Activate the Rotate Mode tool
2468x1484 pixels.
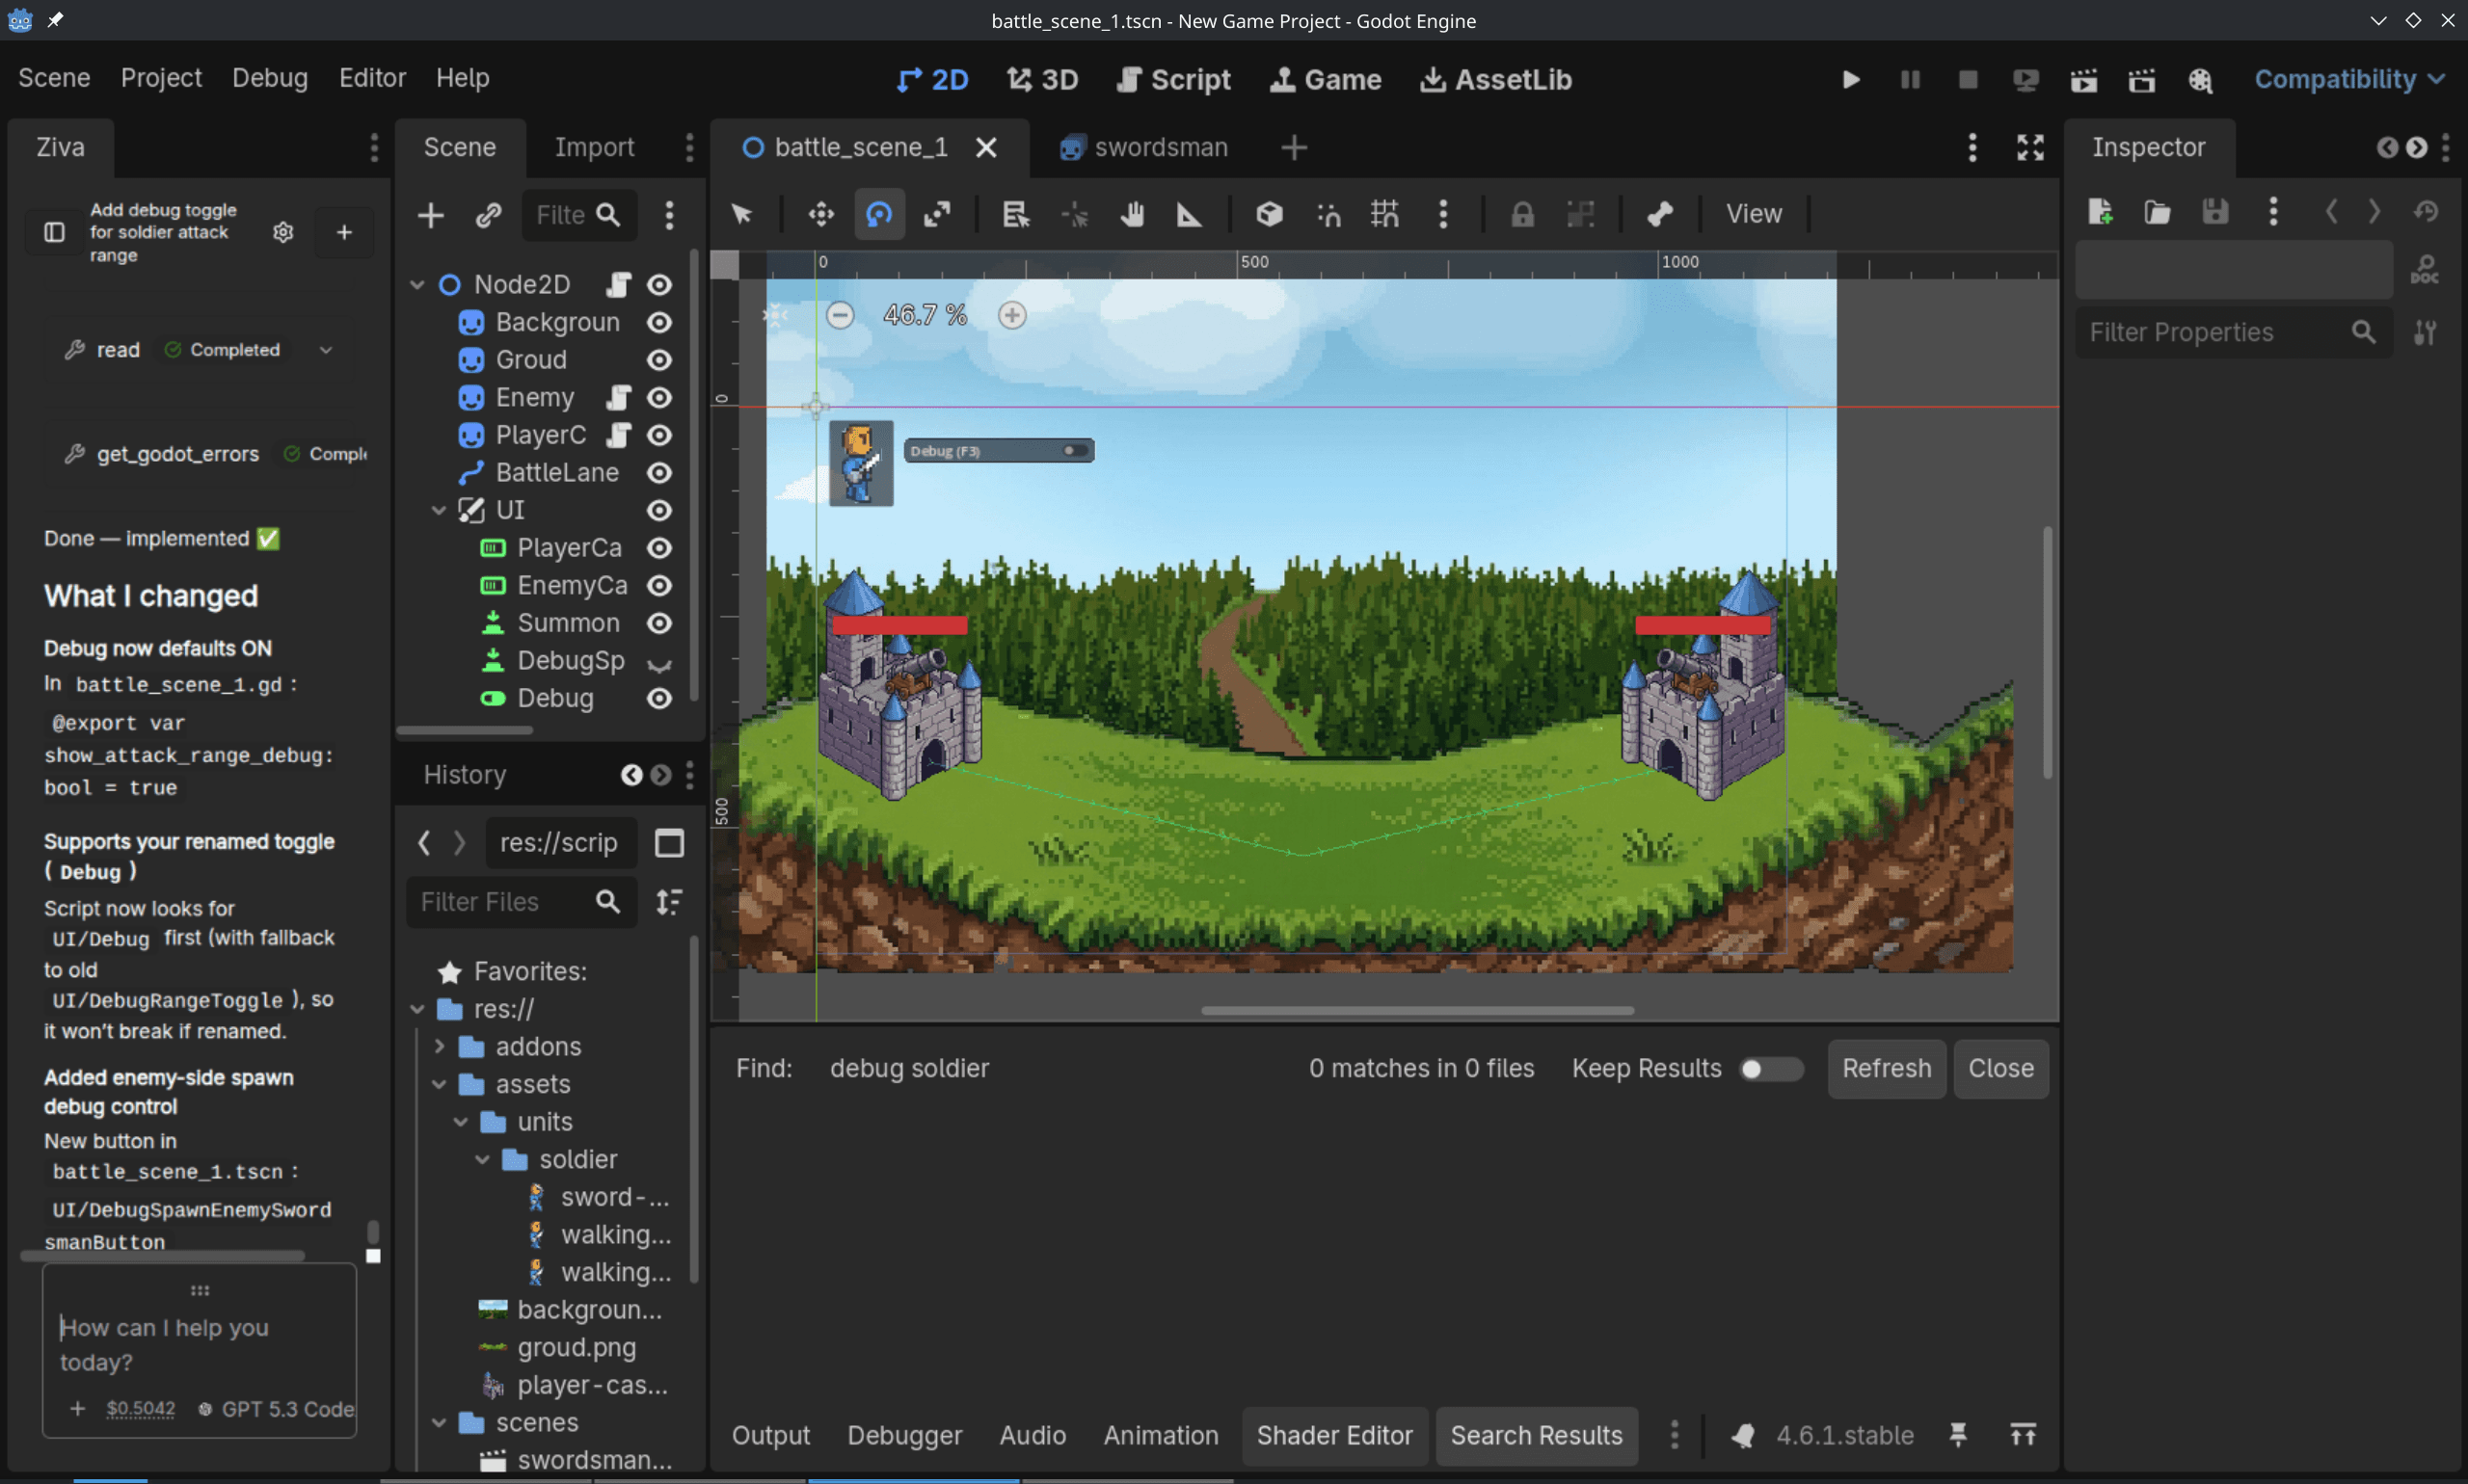point(879,214)
